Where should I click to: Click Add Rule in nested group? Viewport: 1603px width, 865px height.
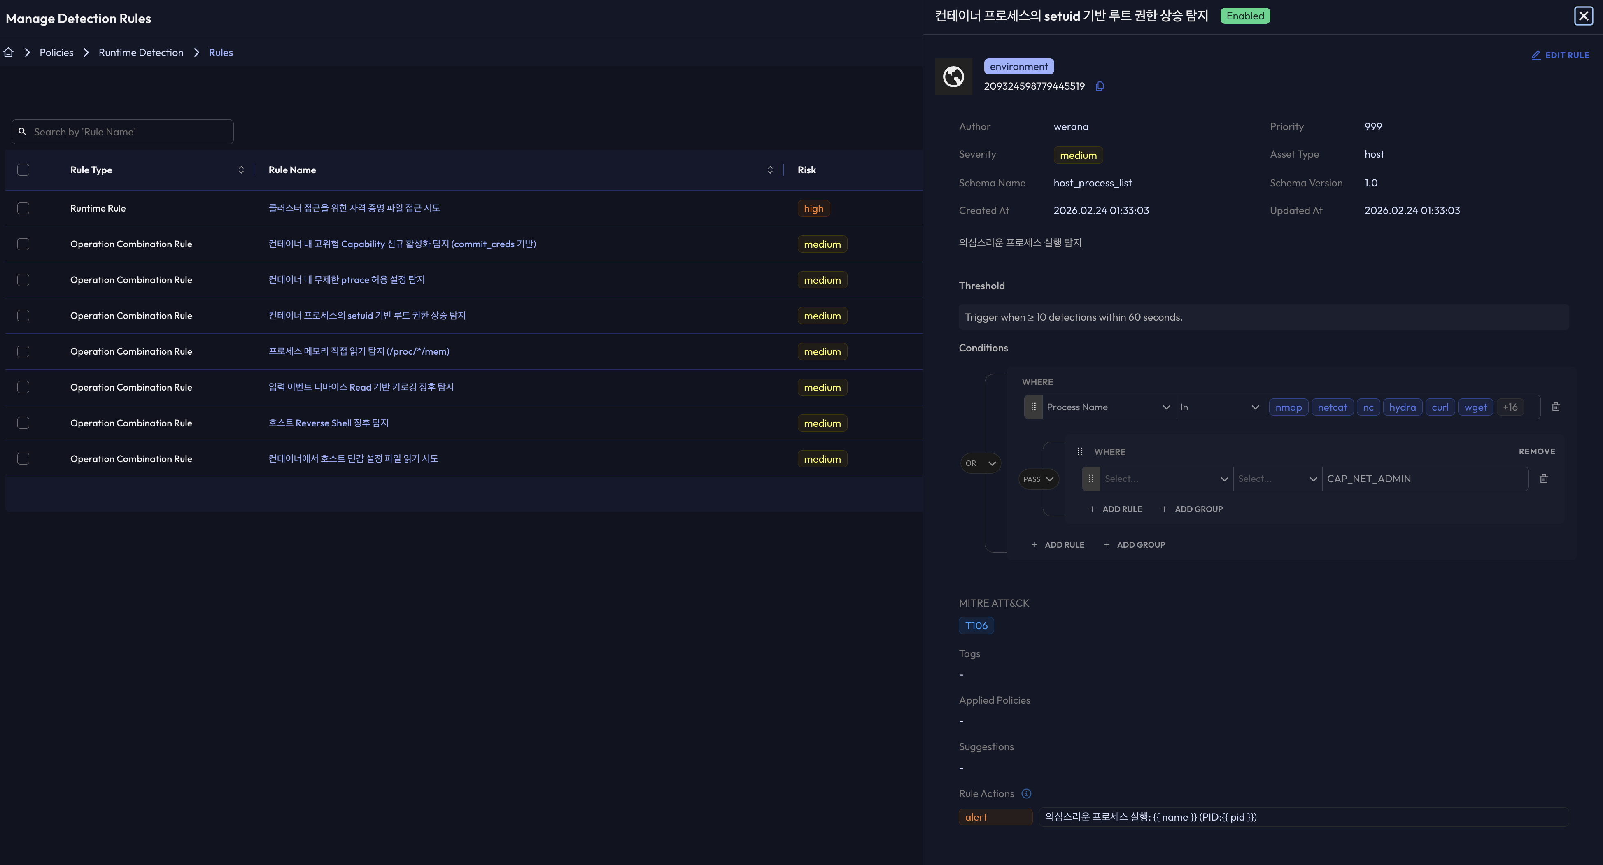coord(1116,509)
